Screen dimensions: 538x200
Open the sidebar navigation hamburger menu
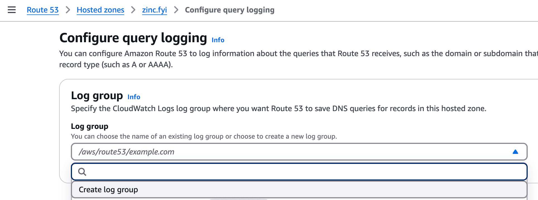tap(11, 10)
